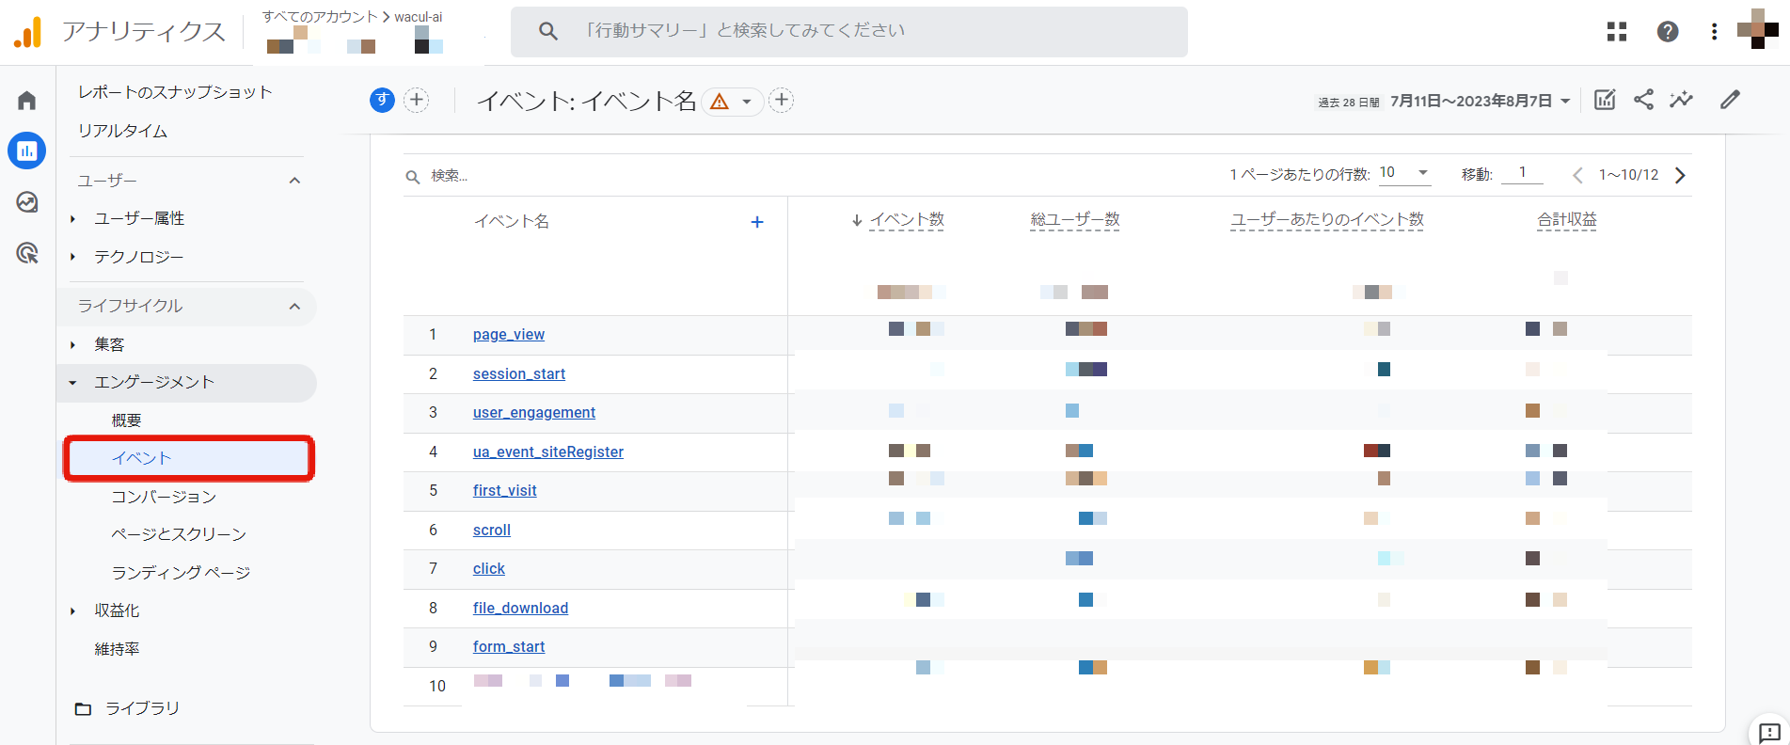
Task: Open the form_start event link
Action: [x=508, y=646]
